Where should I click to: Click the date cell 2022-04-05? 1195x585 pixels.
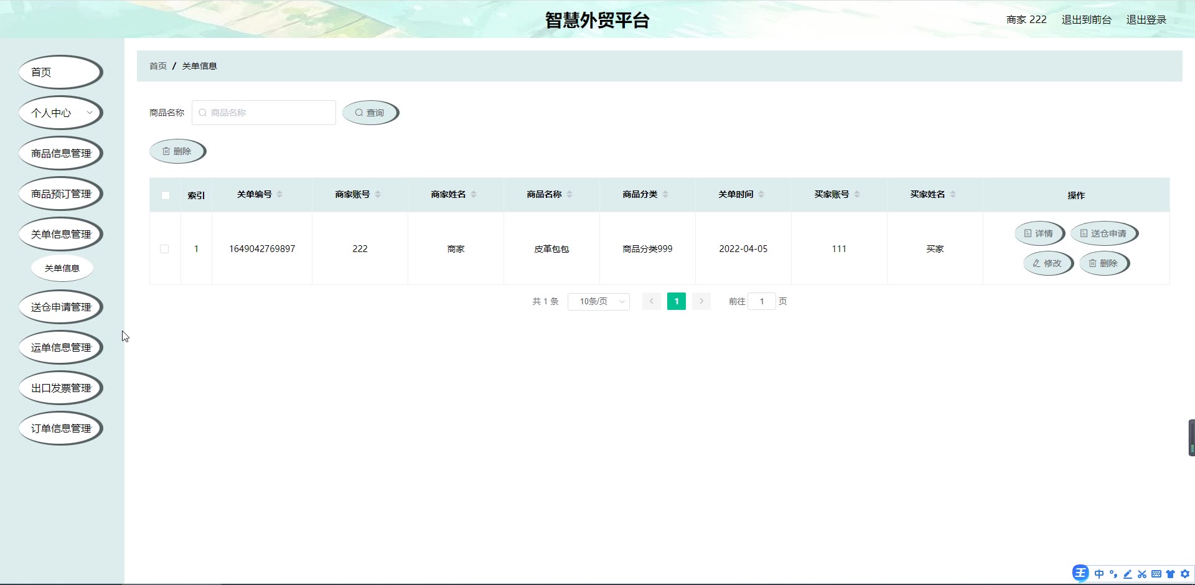click(743, 249)
